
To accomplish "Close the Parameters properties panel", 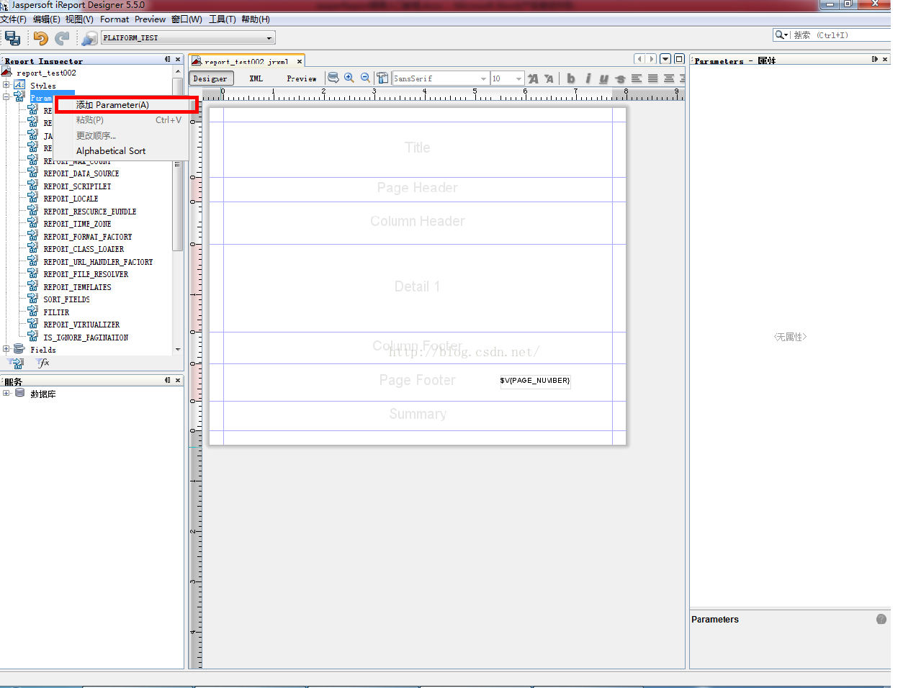I will 885,60.
